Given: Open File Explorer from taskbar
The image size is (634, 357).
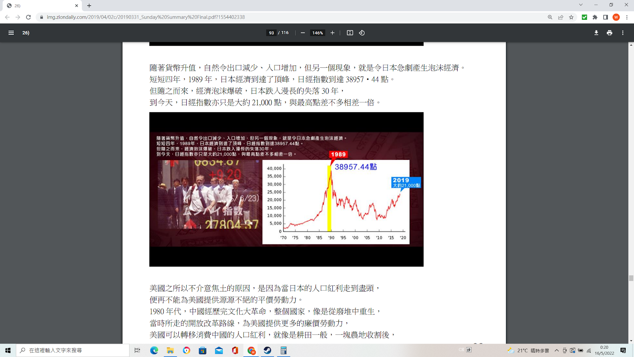Looking at the screenshot, I should [170, 350].
